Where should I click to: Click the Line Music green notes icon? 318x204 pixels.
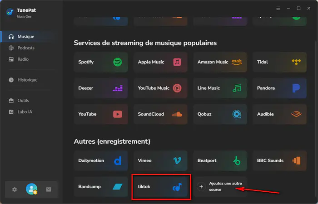pos(237,88)
